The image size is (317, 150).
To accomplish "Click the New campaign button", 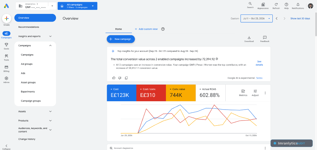I will 121,39.
